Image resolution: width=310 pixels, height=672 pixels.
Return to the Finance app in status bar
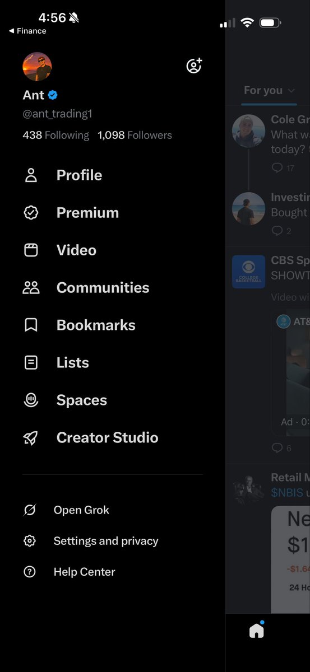coord(27,31)
